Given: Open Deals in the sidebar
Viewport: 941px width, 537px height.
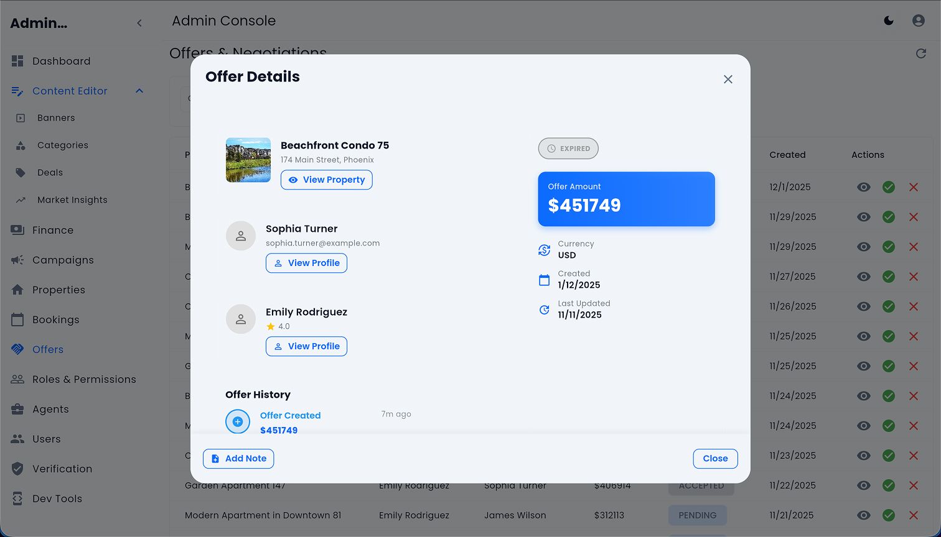Looking at the screenshot, I should pyautogui.click(x=50, y=173).
